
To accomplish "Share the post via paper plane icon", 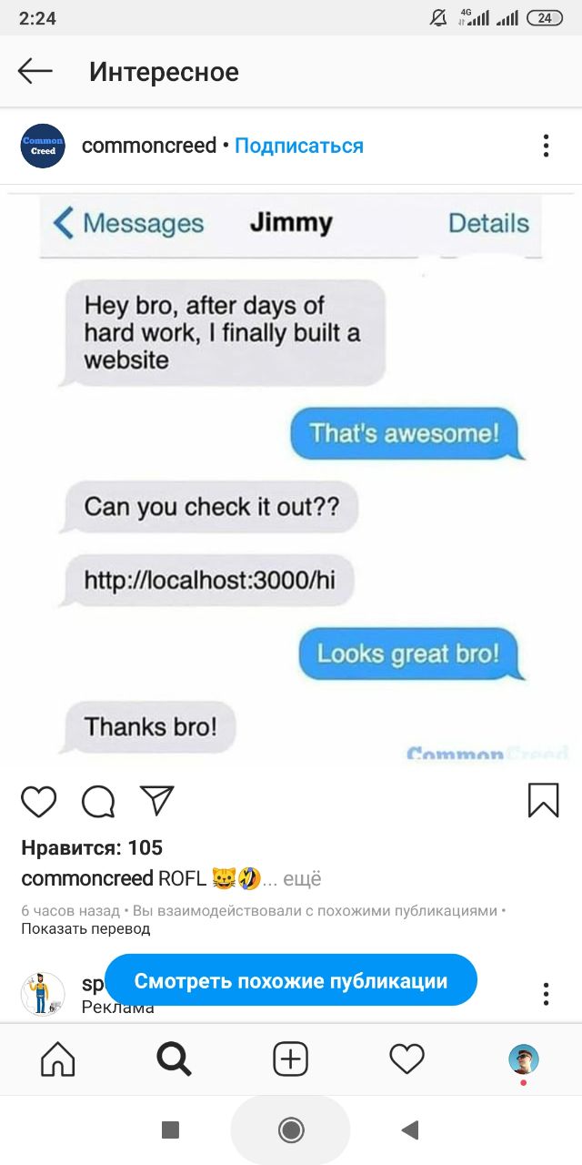I will 156,800.
